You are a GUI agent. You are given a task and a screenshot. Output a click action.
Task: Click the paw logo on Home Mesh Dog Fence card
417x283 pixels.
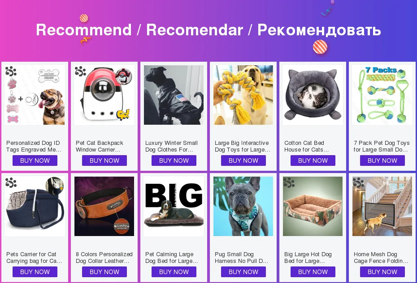pyautogui.click(x=358, y=182)
